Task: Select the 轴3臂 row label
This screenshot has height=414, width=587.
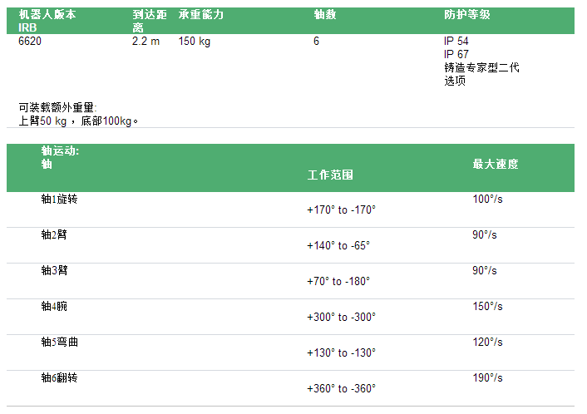Action: click(x=54, y=271)
